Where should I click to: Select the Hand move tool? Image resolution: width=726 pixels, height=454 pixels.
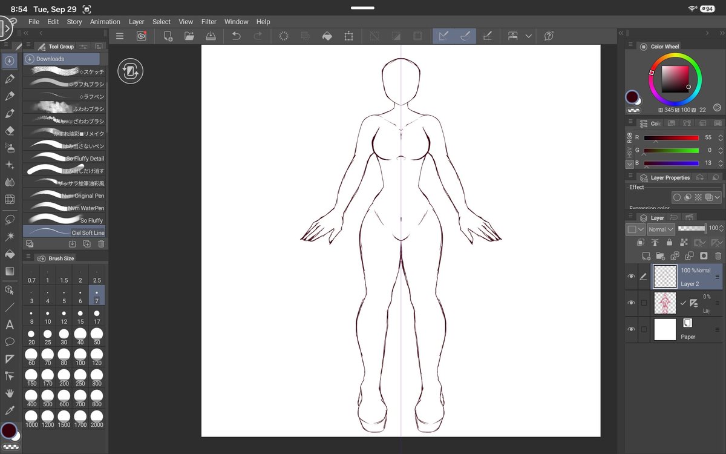10,393
